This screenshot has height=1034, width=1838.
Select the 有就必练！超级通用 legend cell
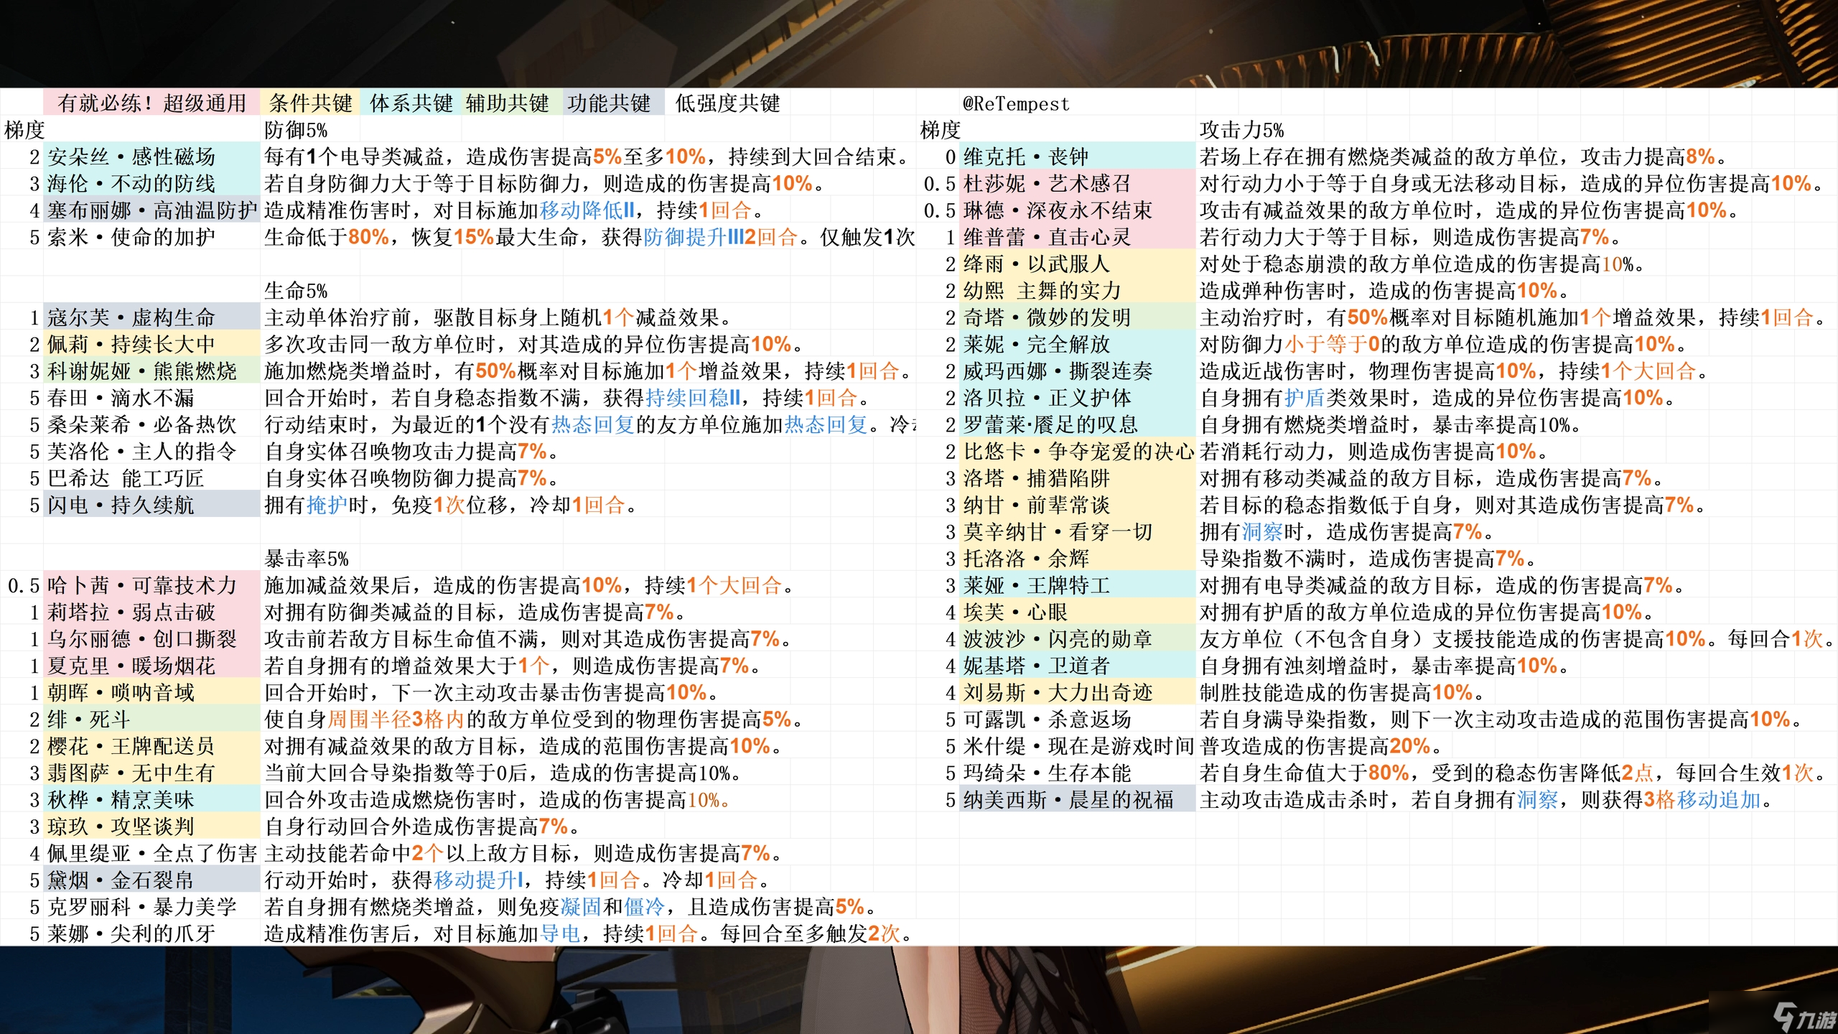pos(151,103)
